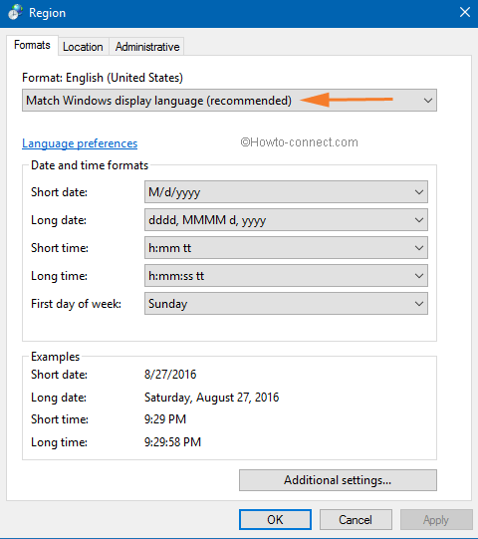Expand the Long time format dropdown
This screenshot has height=539, width=478.
click(x=286, y=276)
